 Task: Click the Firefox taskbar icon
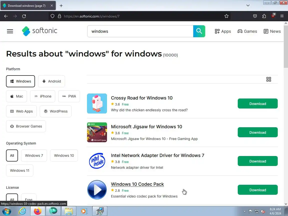(38, 211)
